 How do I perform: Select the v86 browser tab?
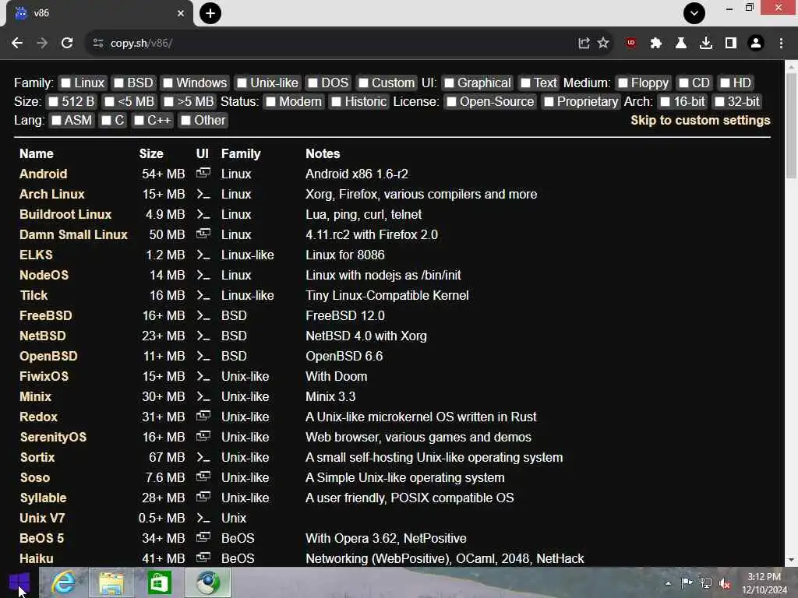(99, 13)
